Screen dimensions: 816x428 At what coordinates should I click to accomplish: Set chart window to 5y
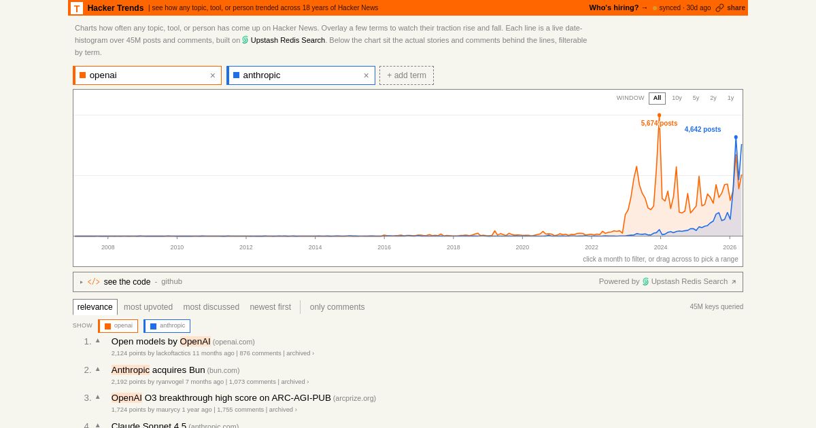pyautogui.click(x=696, y=99)
